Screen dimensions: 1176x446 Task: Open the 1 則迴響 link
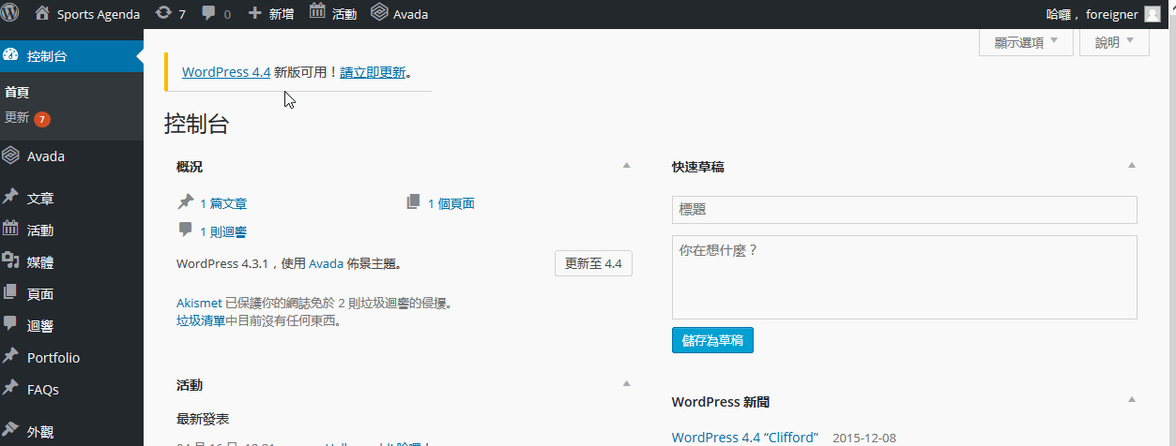[223, 231]
